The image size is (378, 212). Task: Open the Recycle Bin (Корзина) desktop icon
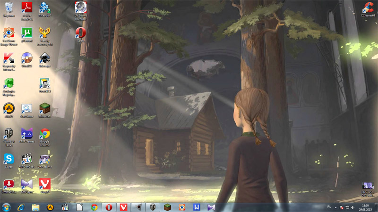click(x=9, y=9)
